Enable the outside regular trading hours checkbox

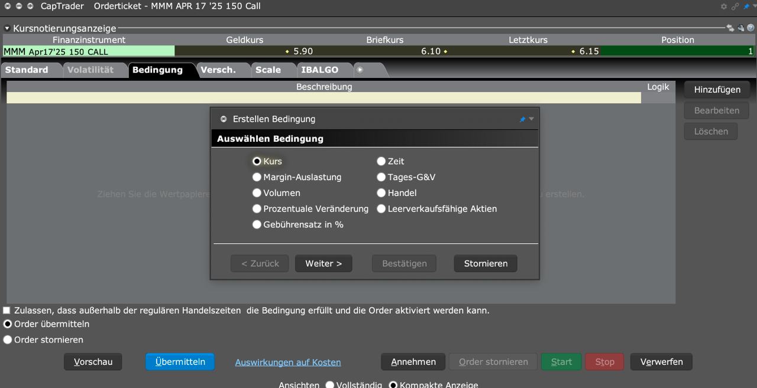[7, 311]
